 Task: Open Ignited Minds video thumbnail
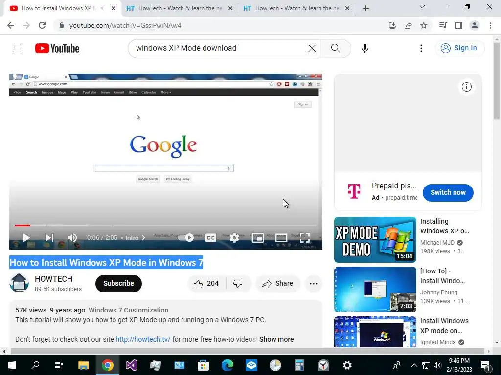coord(375,332)
